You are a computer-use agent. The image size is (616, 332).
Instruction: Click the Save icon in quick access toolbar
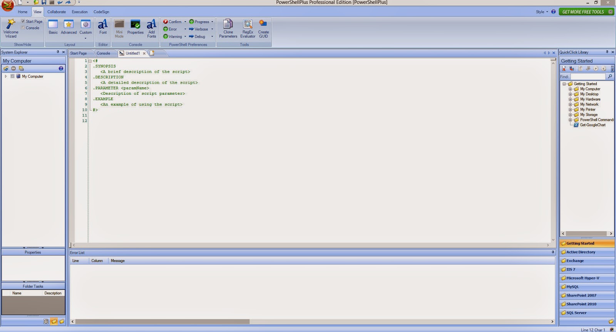click(44, 2)
